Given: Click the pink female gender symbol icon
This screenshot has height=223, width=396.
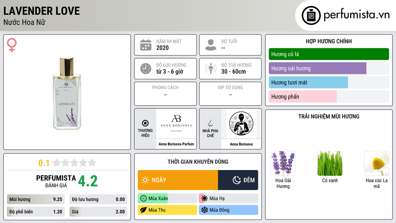Looking at the screenshot, I should coord(12,45).
